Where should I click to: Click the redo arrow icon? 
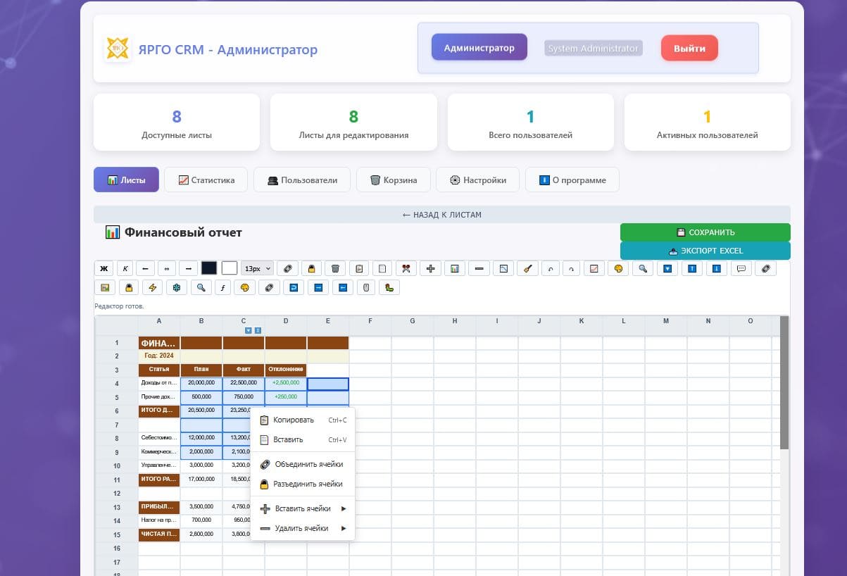[x=571, y=268]
